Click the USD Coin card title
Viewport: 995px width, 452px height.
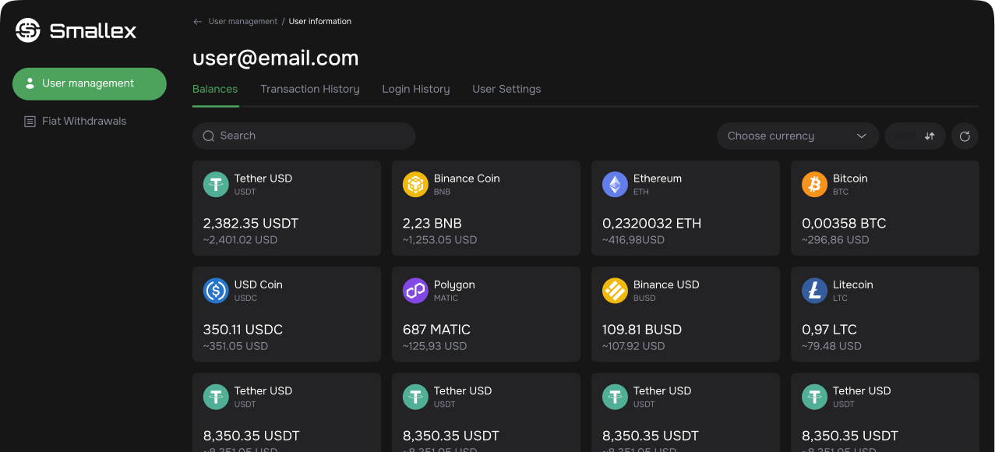(x=259, y=284)
